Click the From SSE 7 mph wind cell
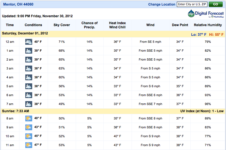Screen dimensions: 226x150 point(150,104)
